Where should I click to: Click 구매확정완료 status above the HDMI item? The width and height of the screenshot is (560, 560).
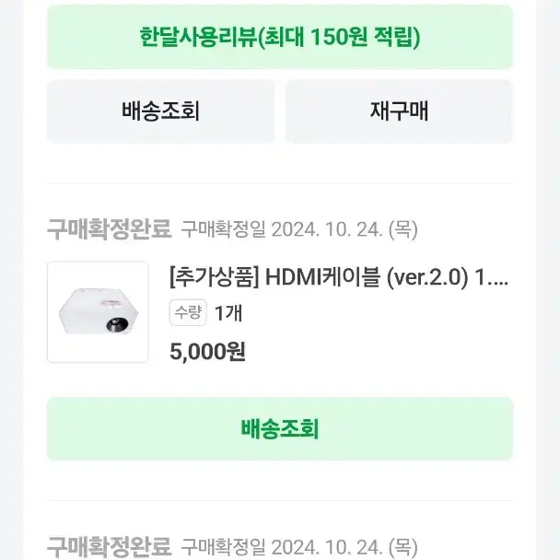pos(110,229)
